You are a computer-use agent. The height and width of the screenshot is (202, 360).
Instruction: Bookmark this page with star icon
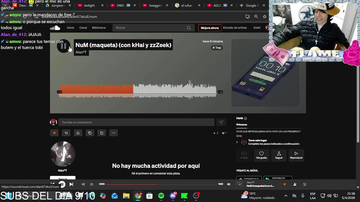pos(265,17)
